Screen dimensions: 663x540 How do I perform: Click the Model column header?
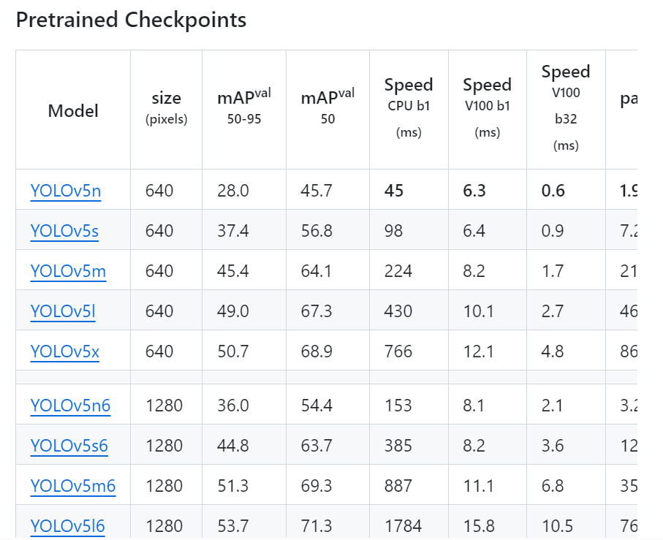point(73,111)
